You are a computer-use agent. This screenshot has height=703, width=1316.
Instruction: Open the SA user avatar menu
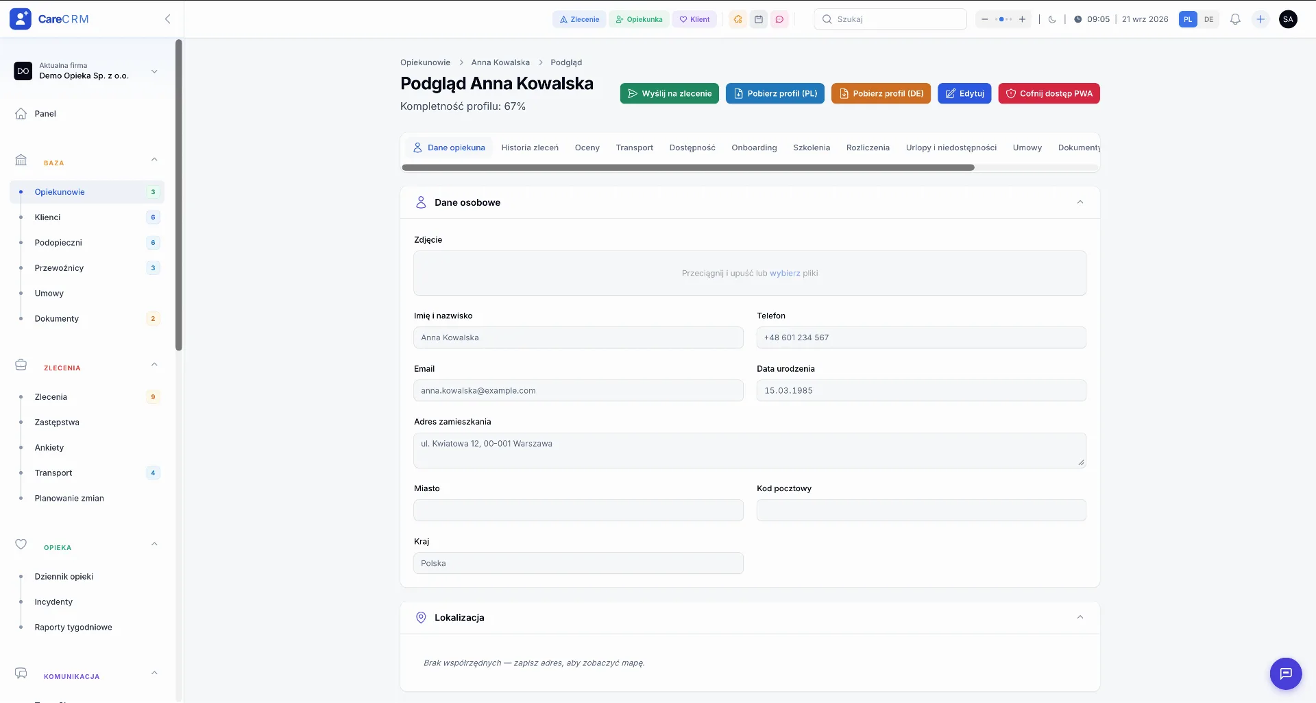(1288, 19)
